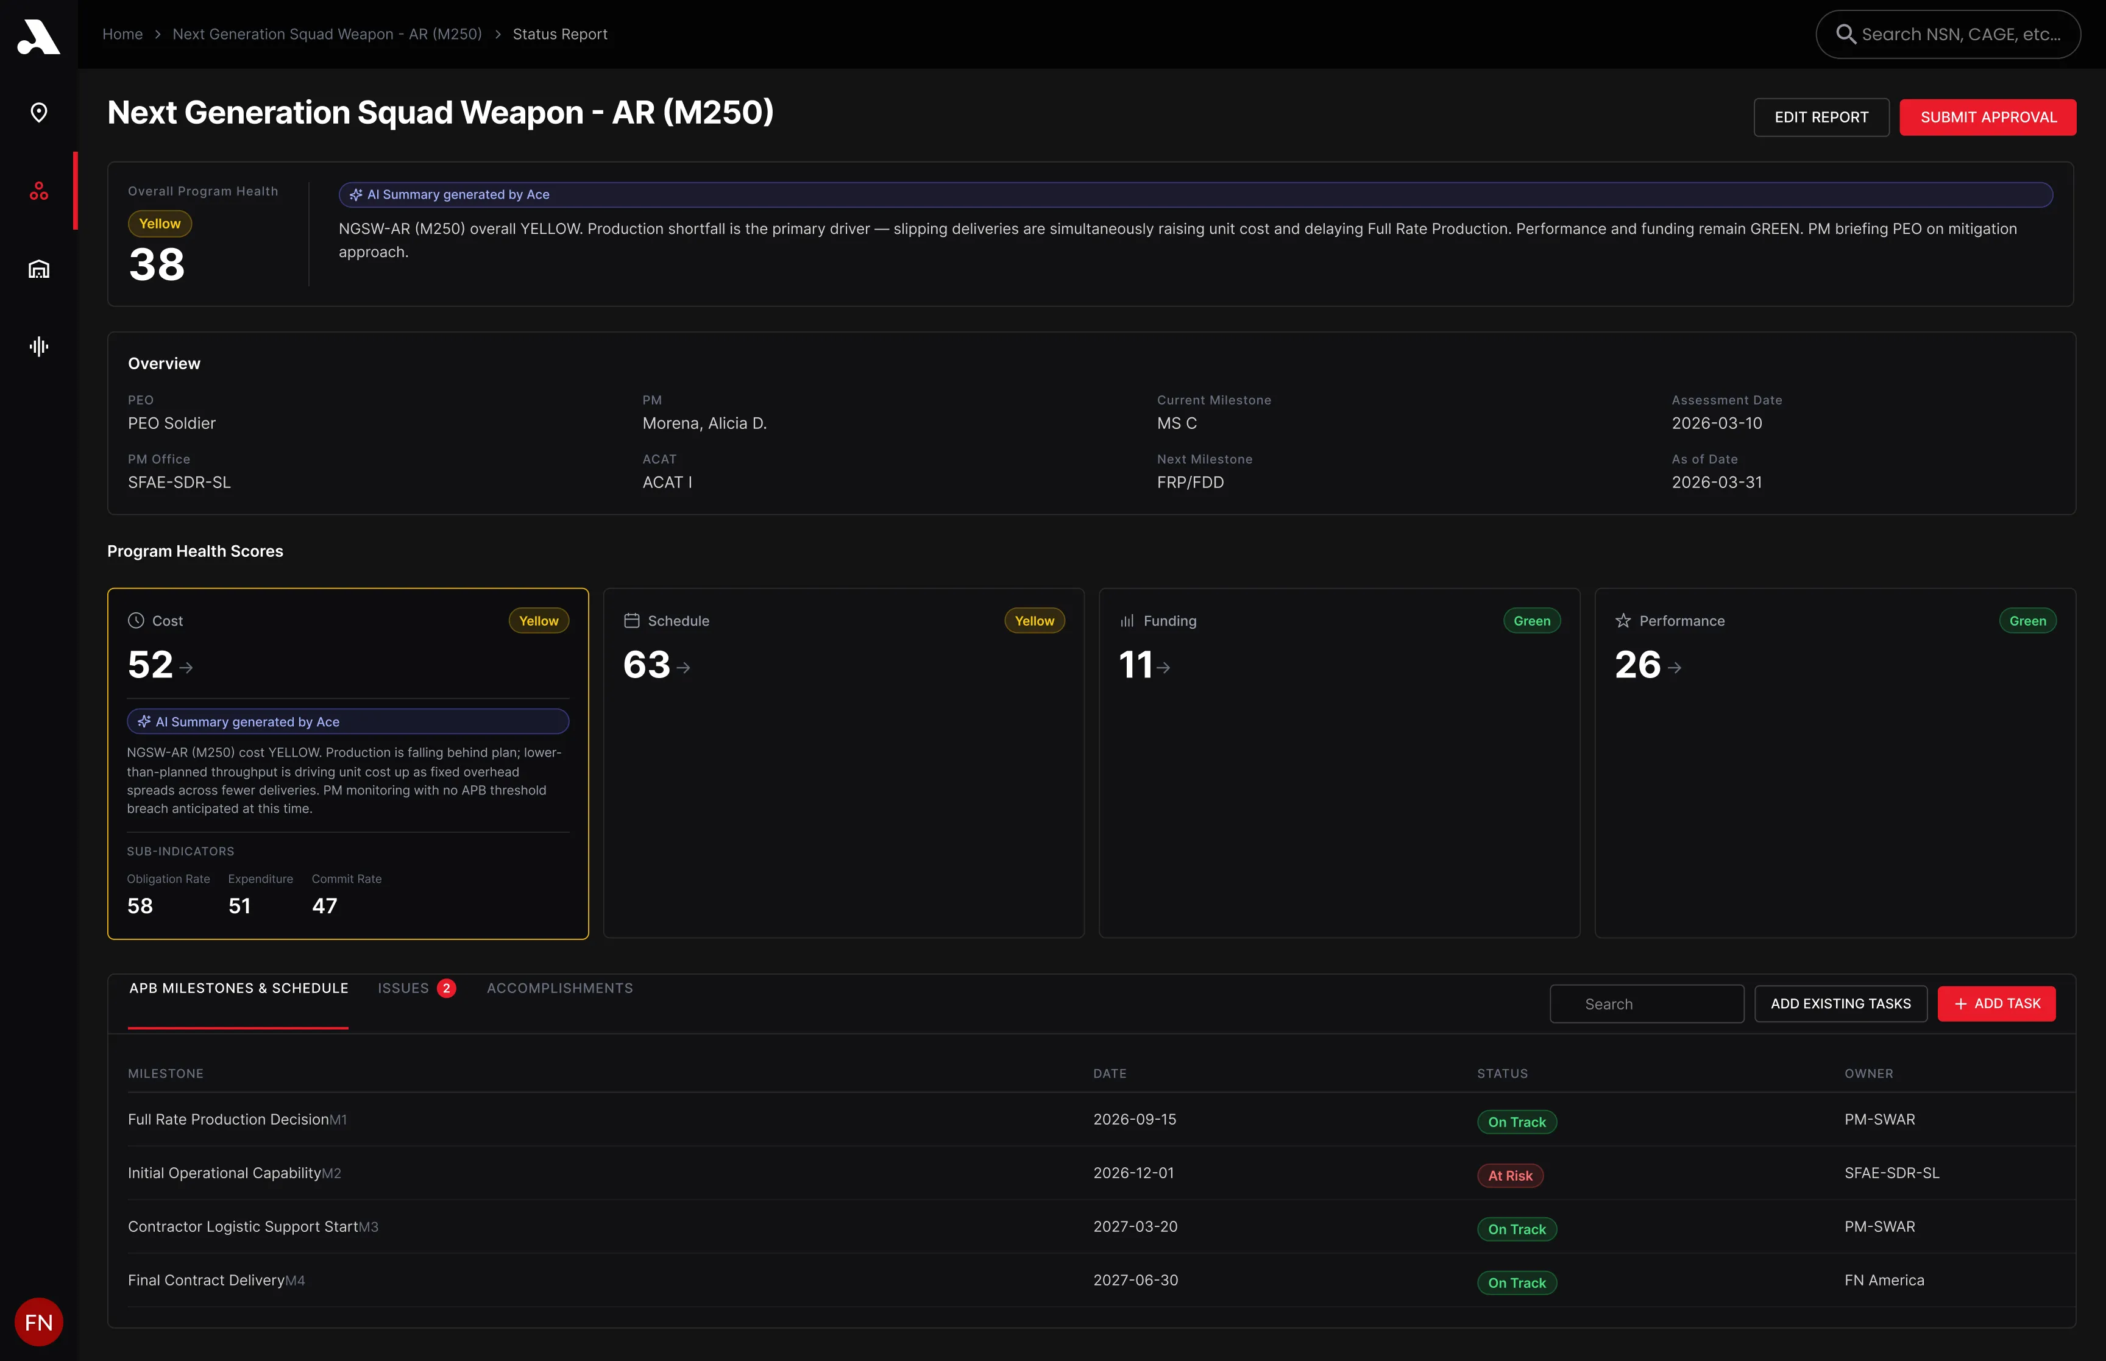The width and height of the screenshot is (2106, 1361).
Task: Click On Track badge for Final Contract Delivery
Action: [x=1517, y=1282]
